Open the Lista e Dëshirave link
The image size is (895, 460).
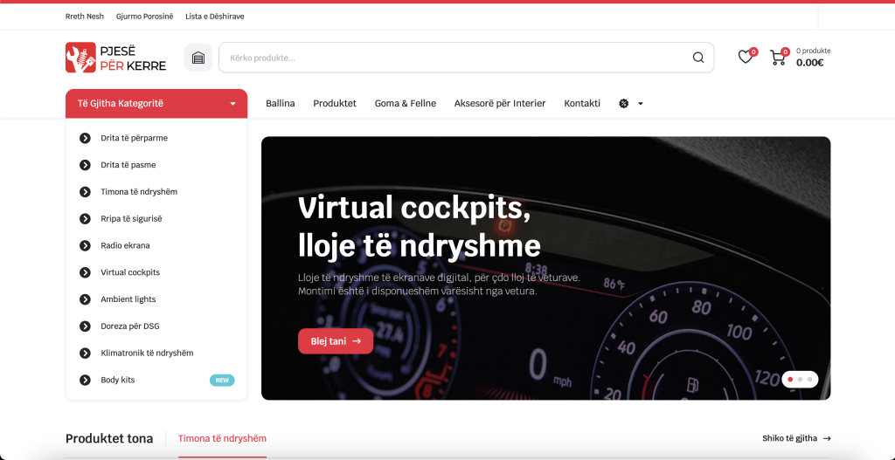point(215,17)
